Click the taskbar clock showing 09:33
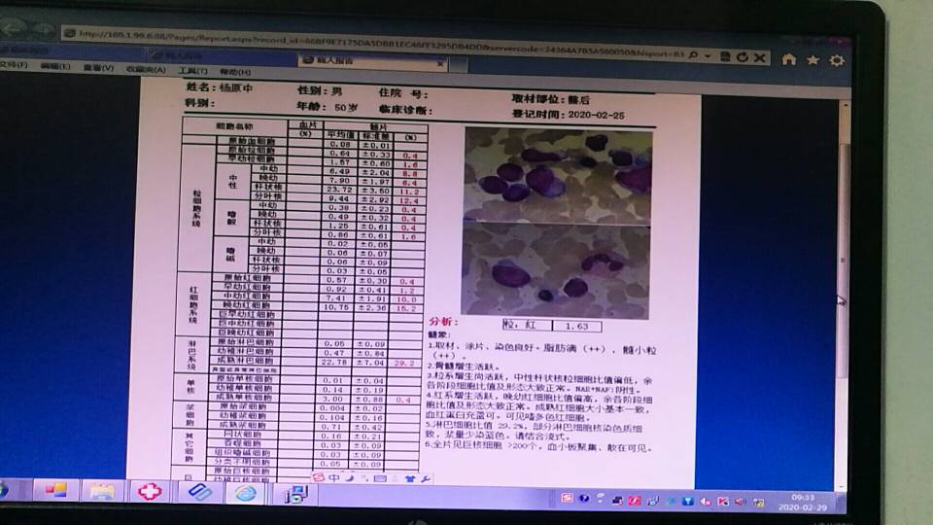933x525 pixels. [803, 503]
